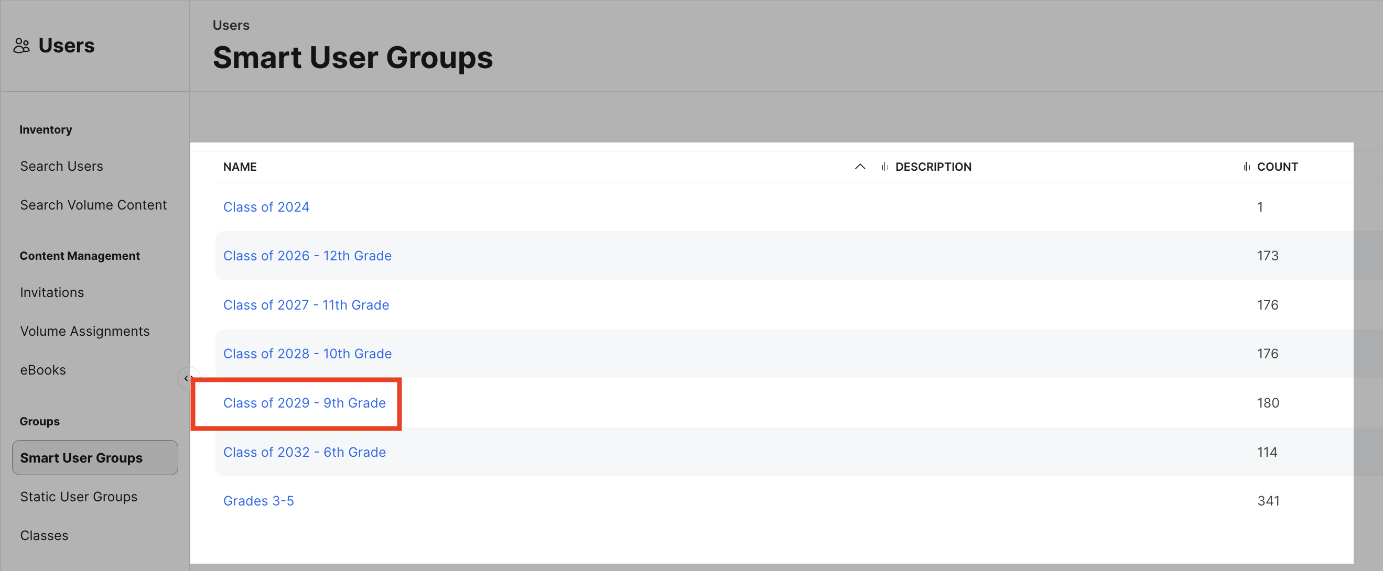Click the Users breadcrumb above the title
The height and width of the screenshot is (571, 1383).
(x=231, y=25)
